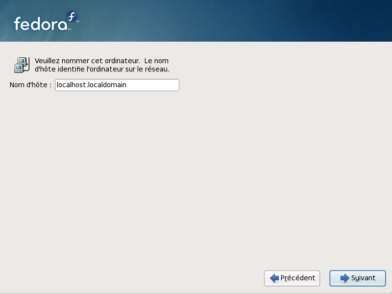Go back with the Précédent button
Screen dimensions: 392x294
[x=292, y=278]
